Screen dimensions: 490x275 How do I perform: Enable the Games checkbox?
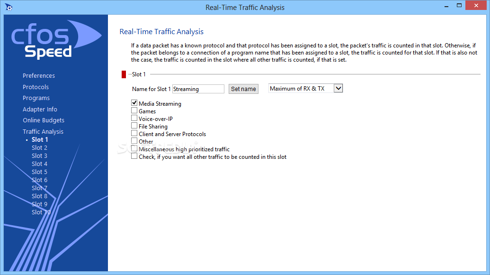134,110
